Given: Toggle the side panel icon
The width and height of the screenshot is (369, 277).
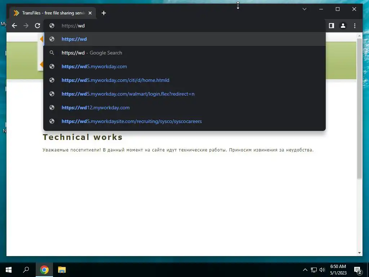Looking at the screenshot, I should click(x=332, y=26).
